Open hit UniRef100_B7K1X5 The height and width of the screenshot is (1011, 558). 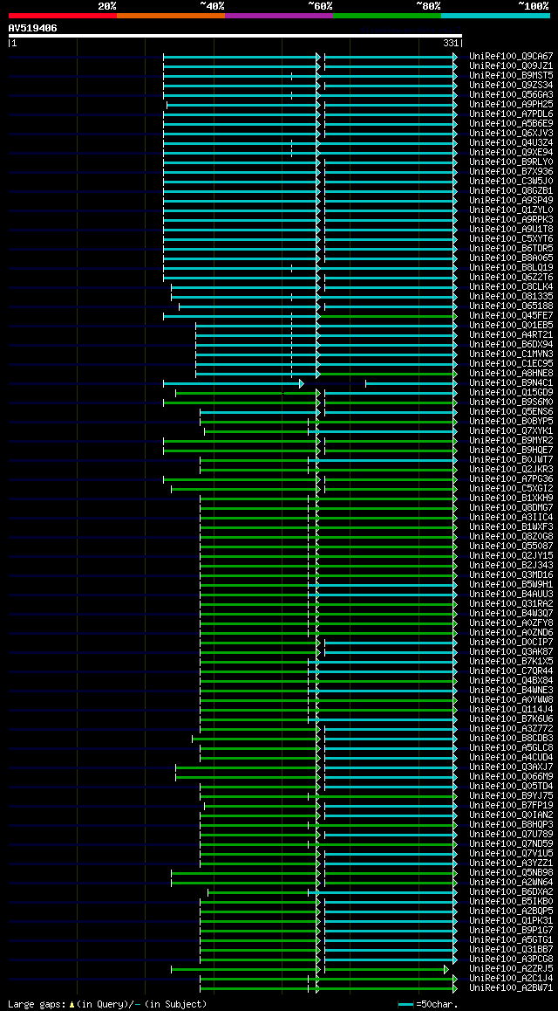pyautogui.click(x=511, y=662)
